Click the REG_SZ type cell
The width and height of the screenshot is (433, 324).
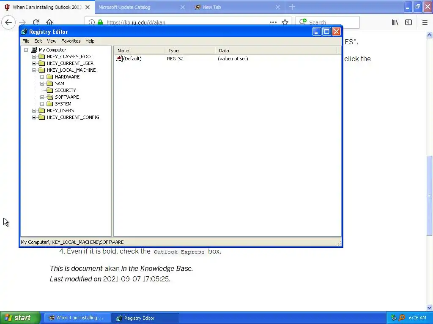tap(175, 59)
